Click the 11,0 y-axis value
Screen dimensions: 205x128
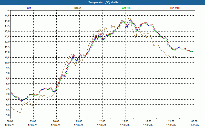(7, 52)
